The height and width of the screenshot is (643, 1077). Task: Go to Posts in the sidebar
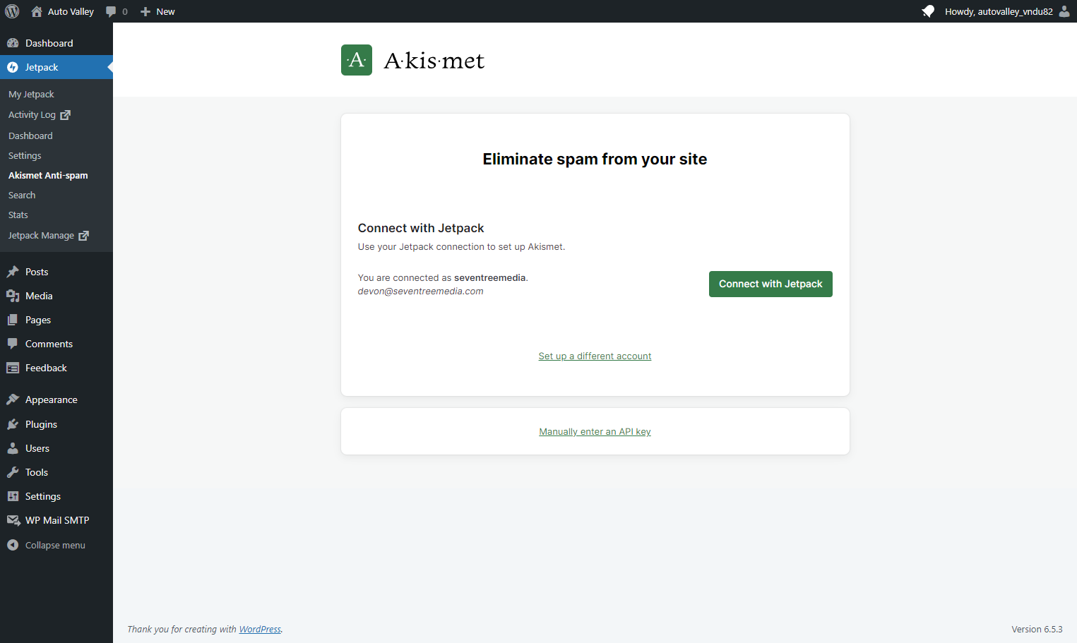click(x=37, y=272)
